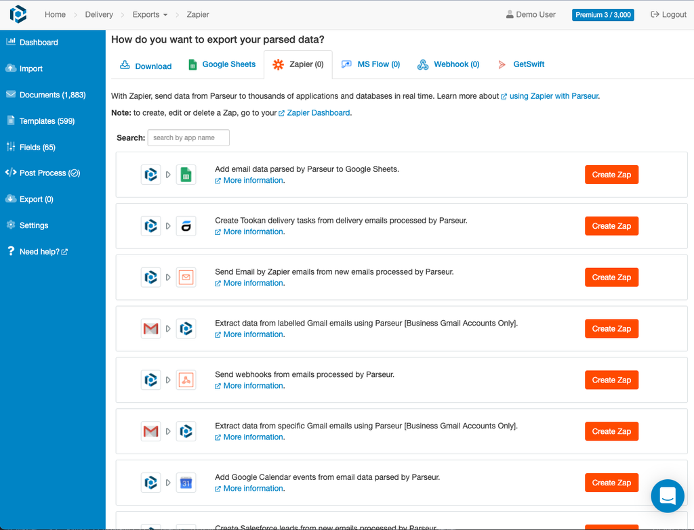Switch to the Webhook export tab
This screenshot has height=530, width=694.
[x=448, y=64]
